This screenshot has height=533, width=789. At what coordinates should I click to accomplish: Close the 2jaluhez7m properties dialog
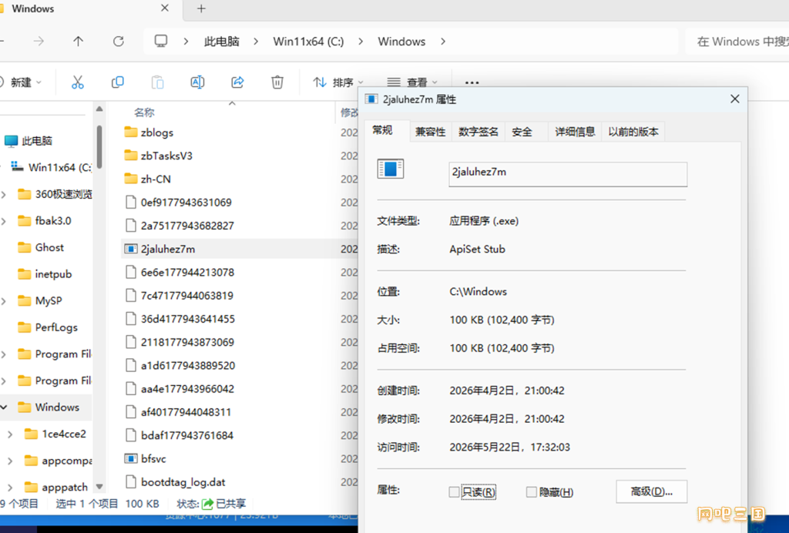tap(734, 99)
